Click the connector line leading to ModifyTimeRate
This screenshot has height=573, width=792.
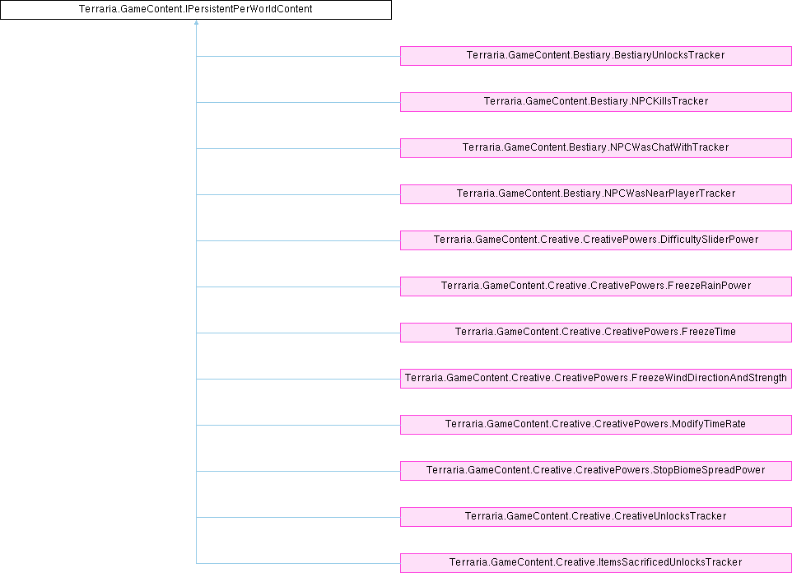(x=298, y=425)
